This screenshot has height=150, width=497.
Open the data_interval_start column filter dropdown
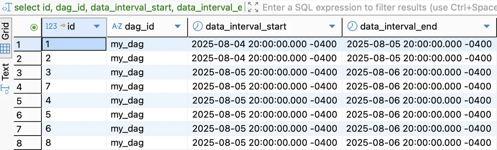pos(332,27)
